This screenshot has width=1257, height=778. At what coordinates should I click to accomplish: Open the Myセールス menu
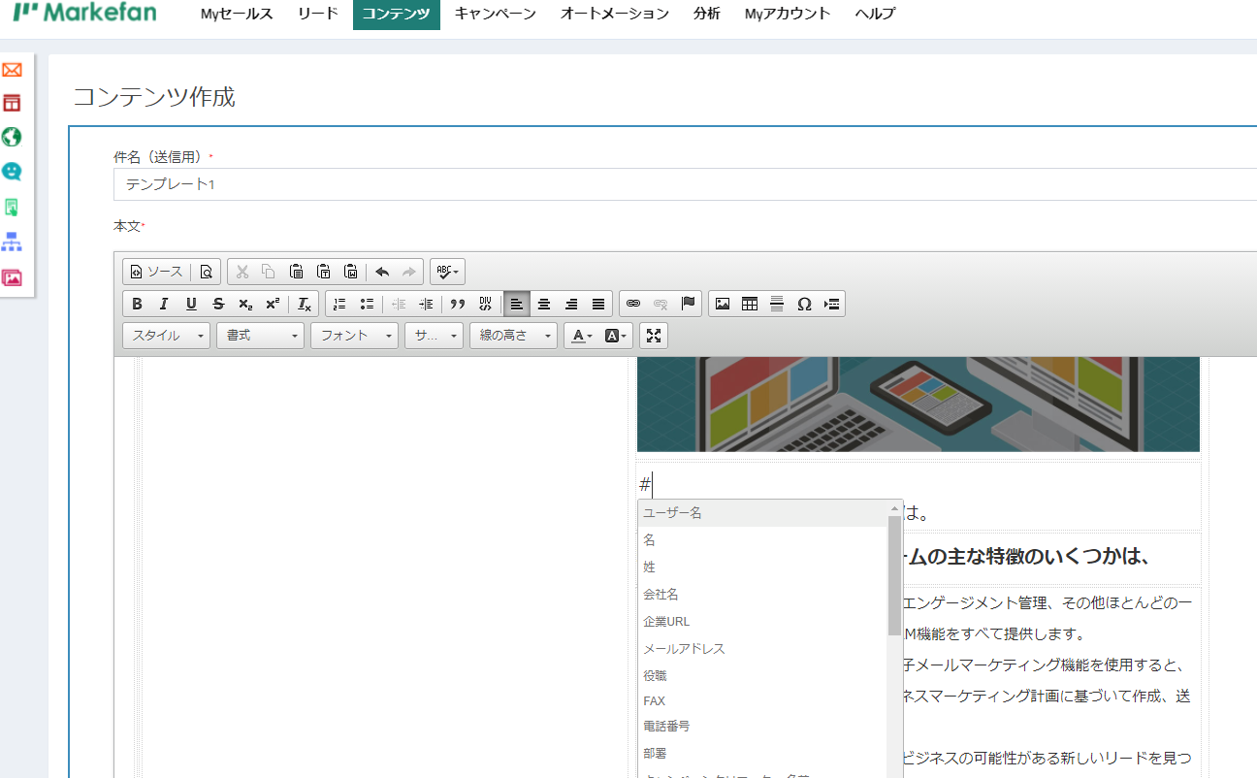[x=237, y=14]
